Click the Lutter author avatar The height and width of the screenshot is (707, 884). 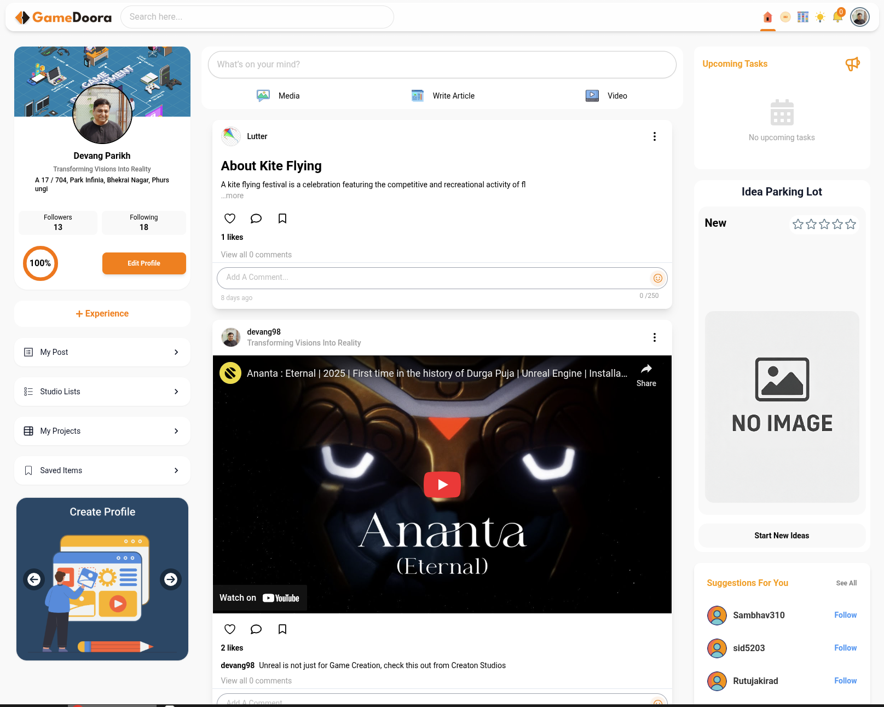pos(230,136)
